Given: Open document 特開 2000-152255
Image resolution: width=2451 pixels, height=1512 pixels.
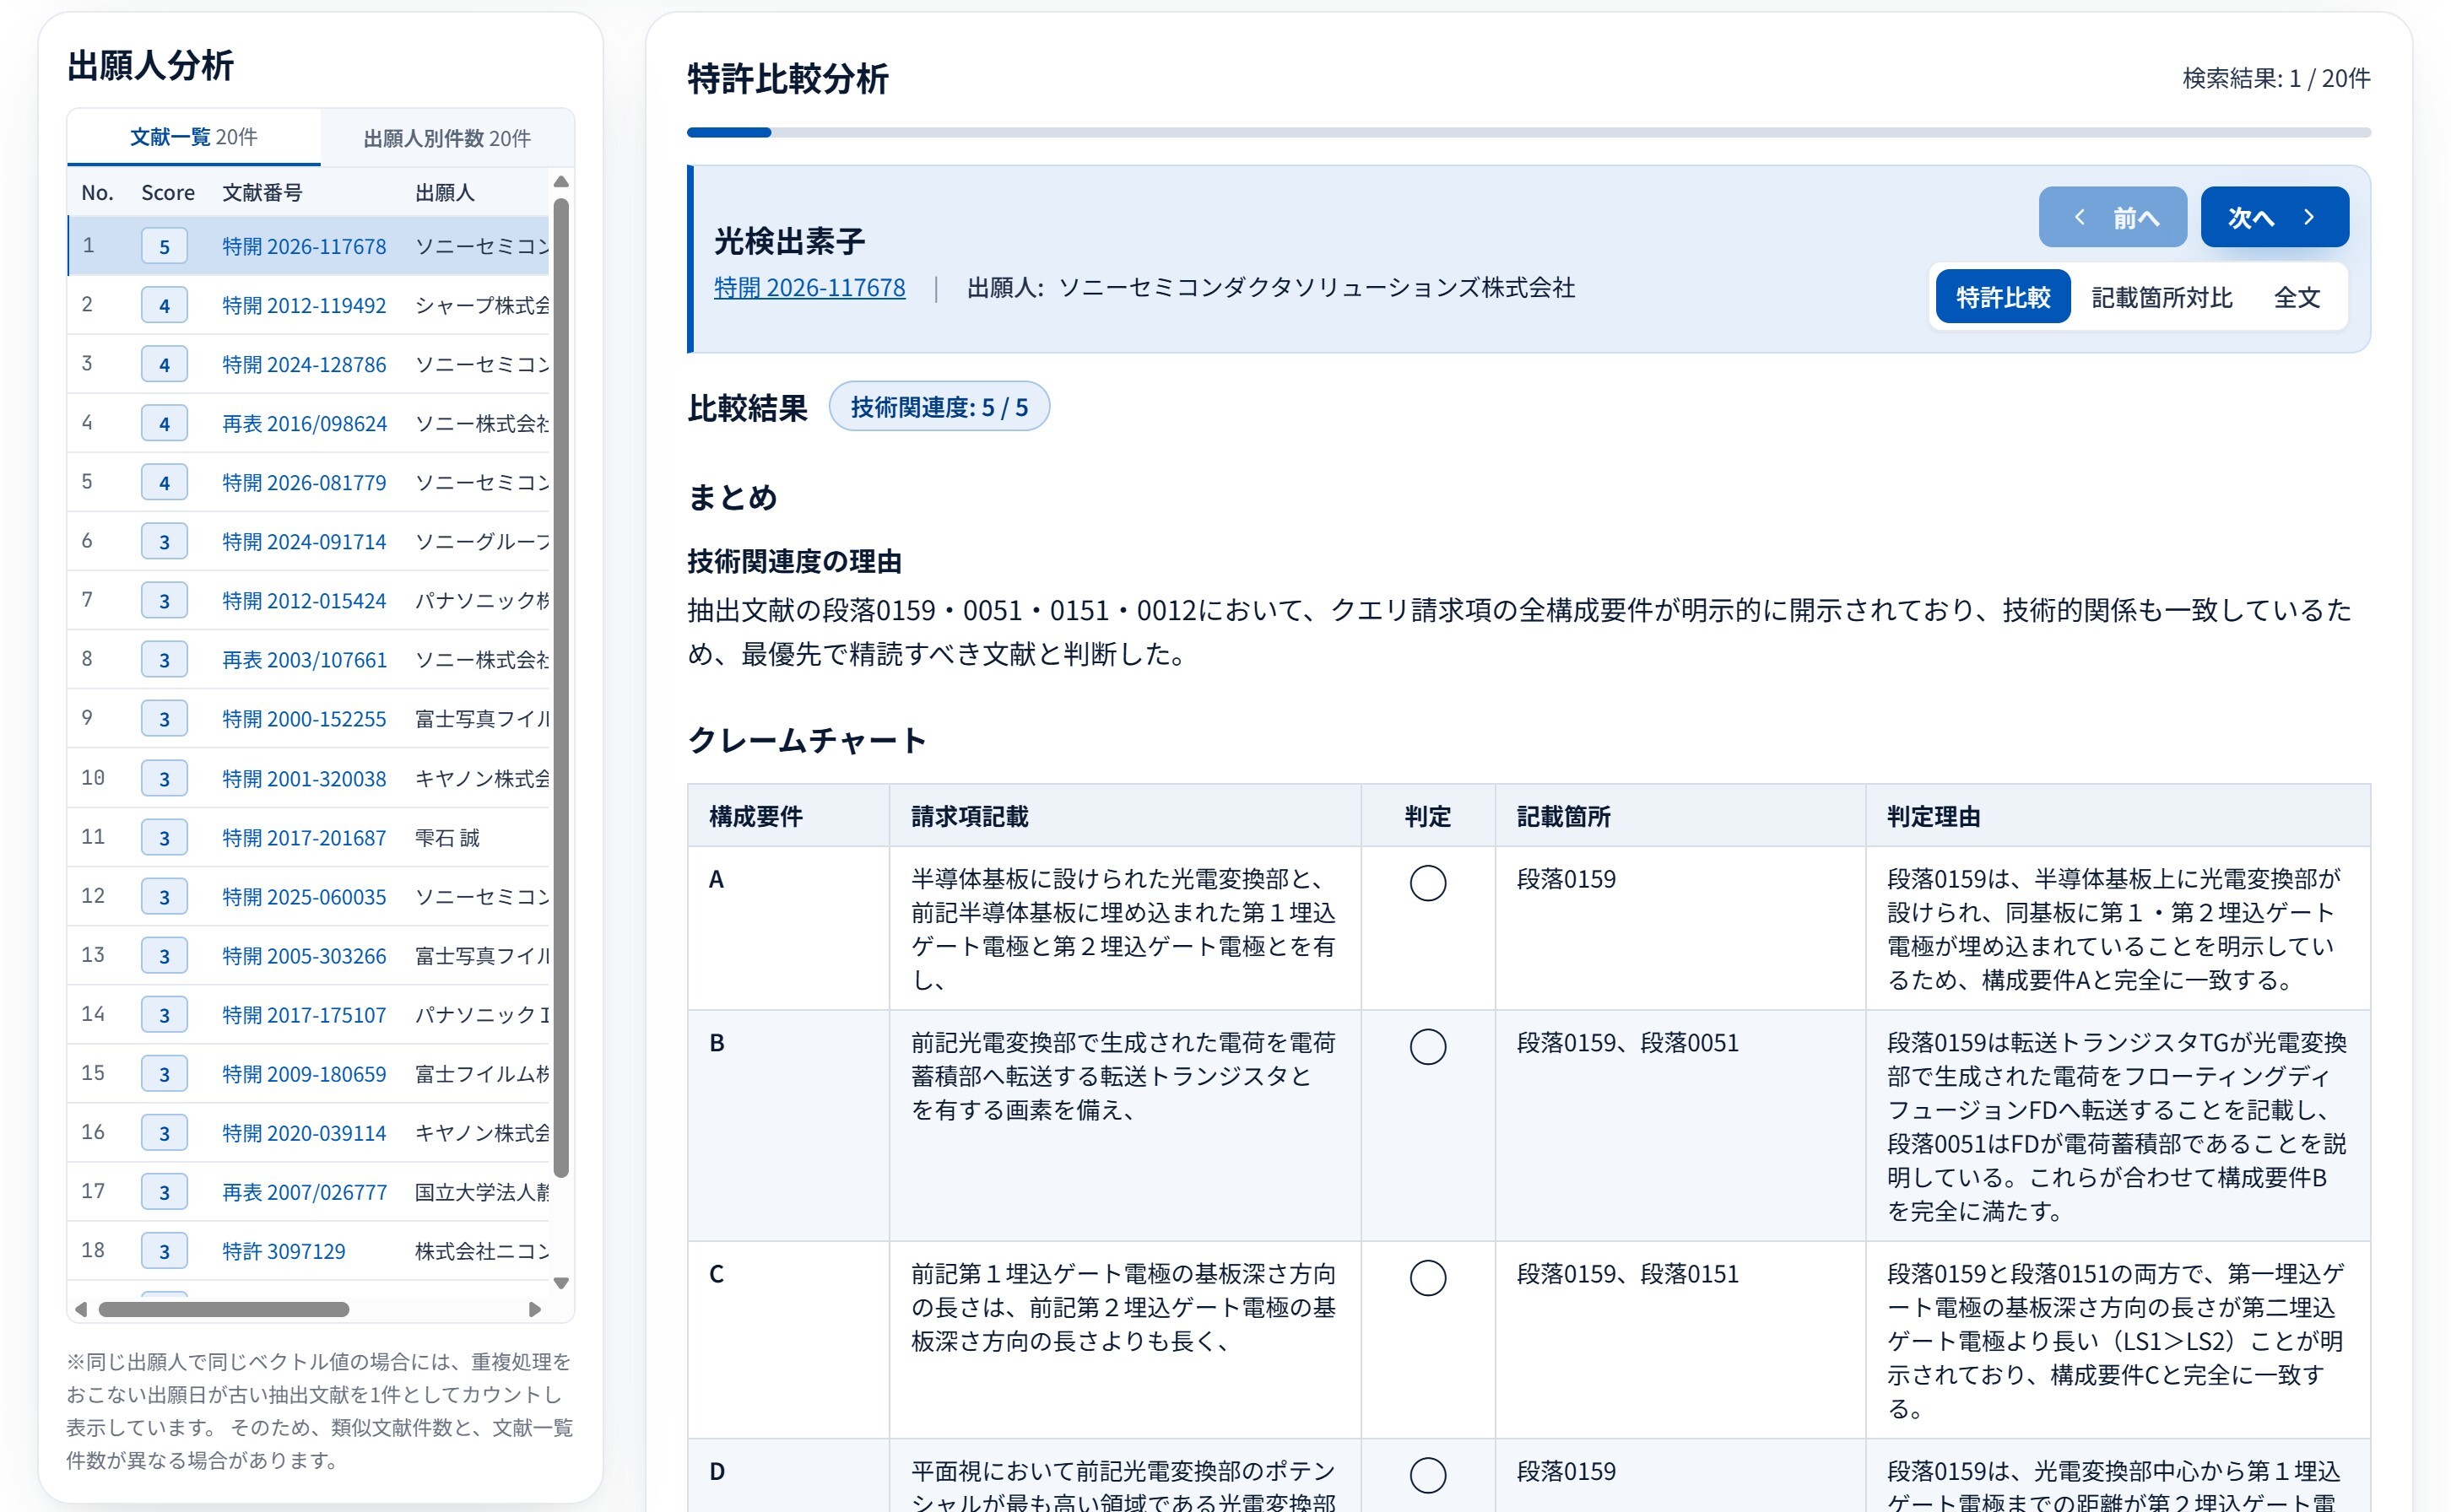Looking at the screenshot, I should pyautogui.click(x=304, y=718).
